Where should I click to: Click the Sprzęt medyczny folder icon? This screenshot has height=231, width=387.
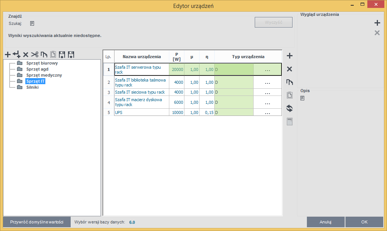(20, 75)
